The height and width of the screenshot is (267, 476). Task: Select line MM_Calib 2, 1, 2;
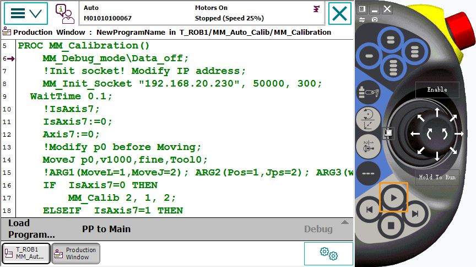tap(122, 198)
